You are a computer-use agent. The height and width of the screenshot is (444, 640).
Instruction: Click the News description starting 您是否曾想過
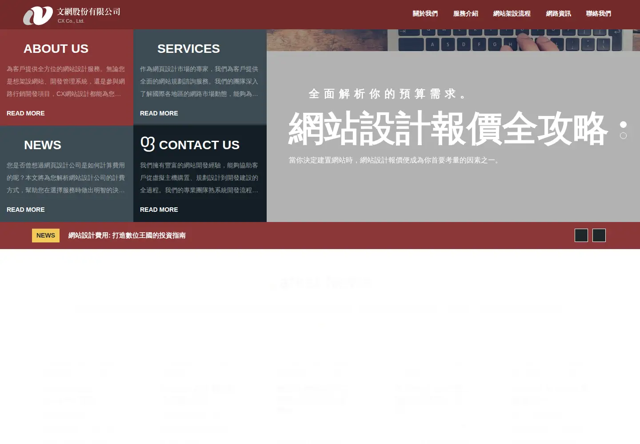(66, 178)
